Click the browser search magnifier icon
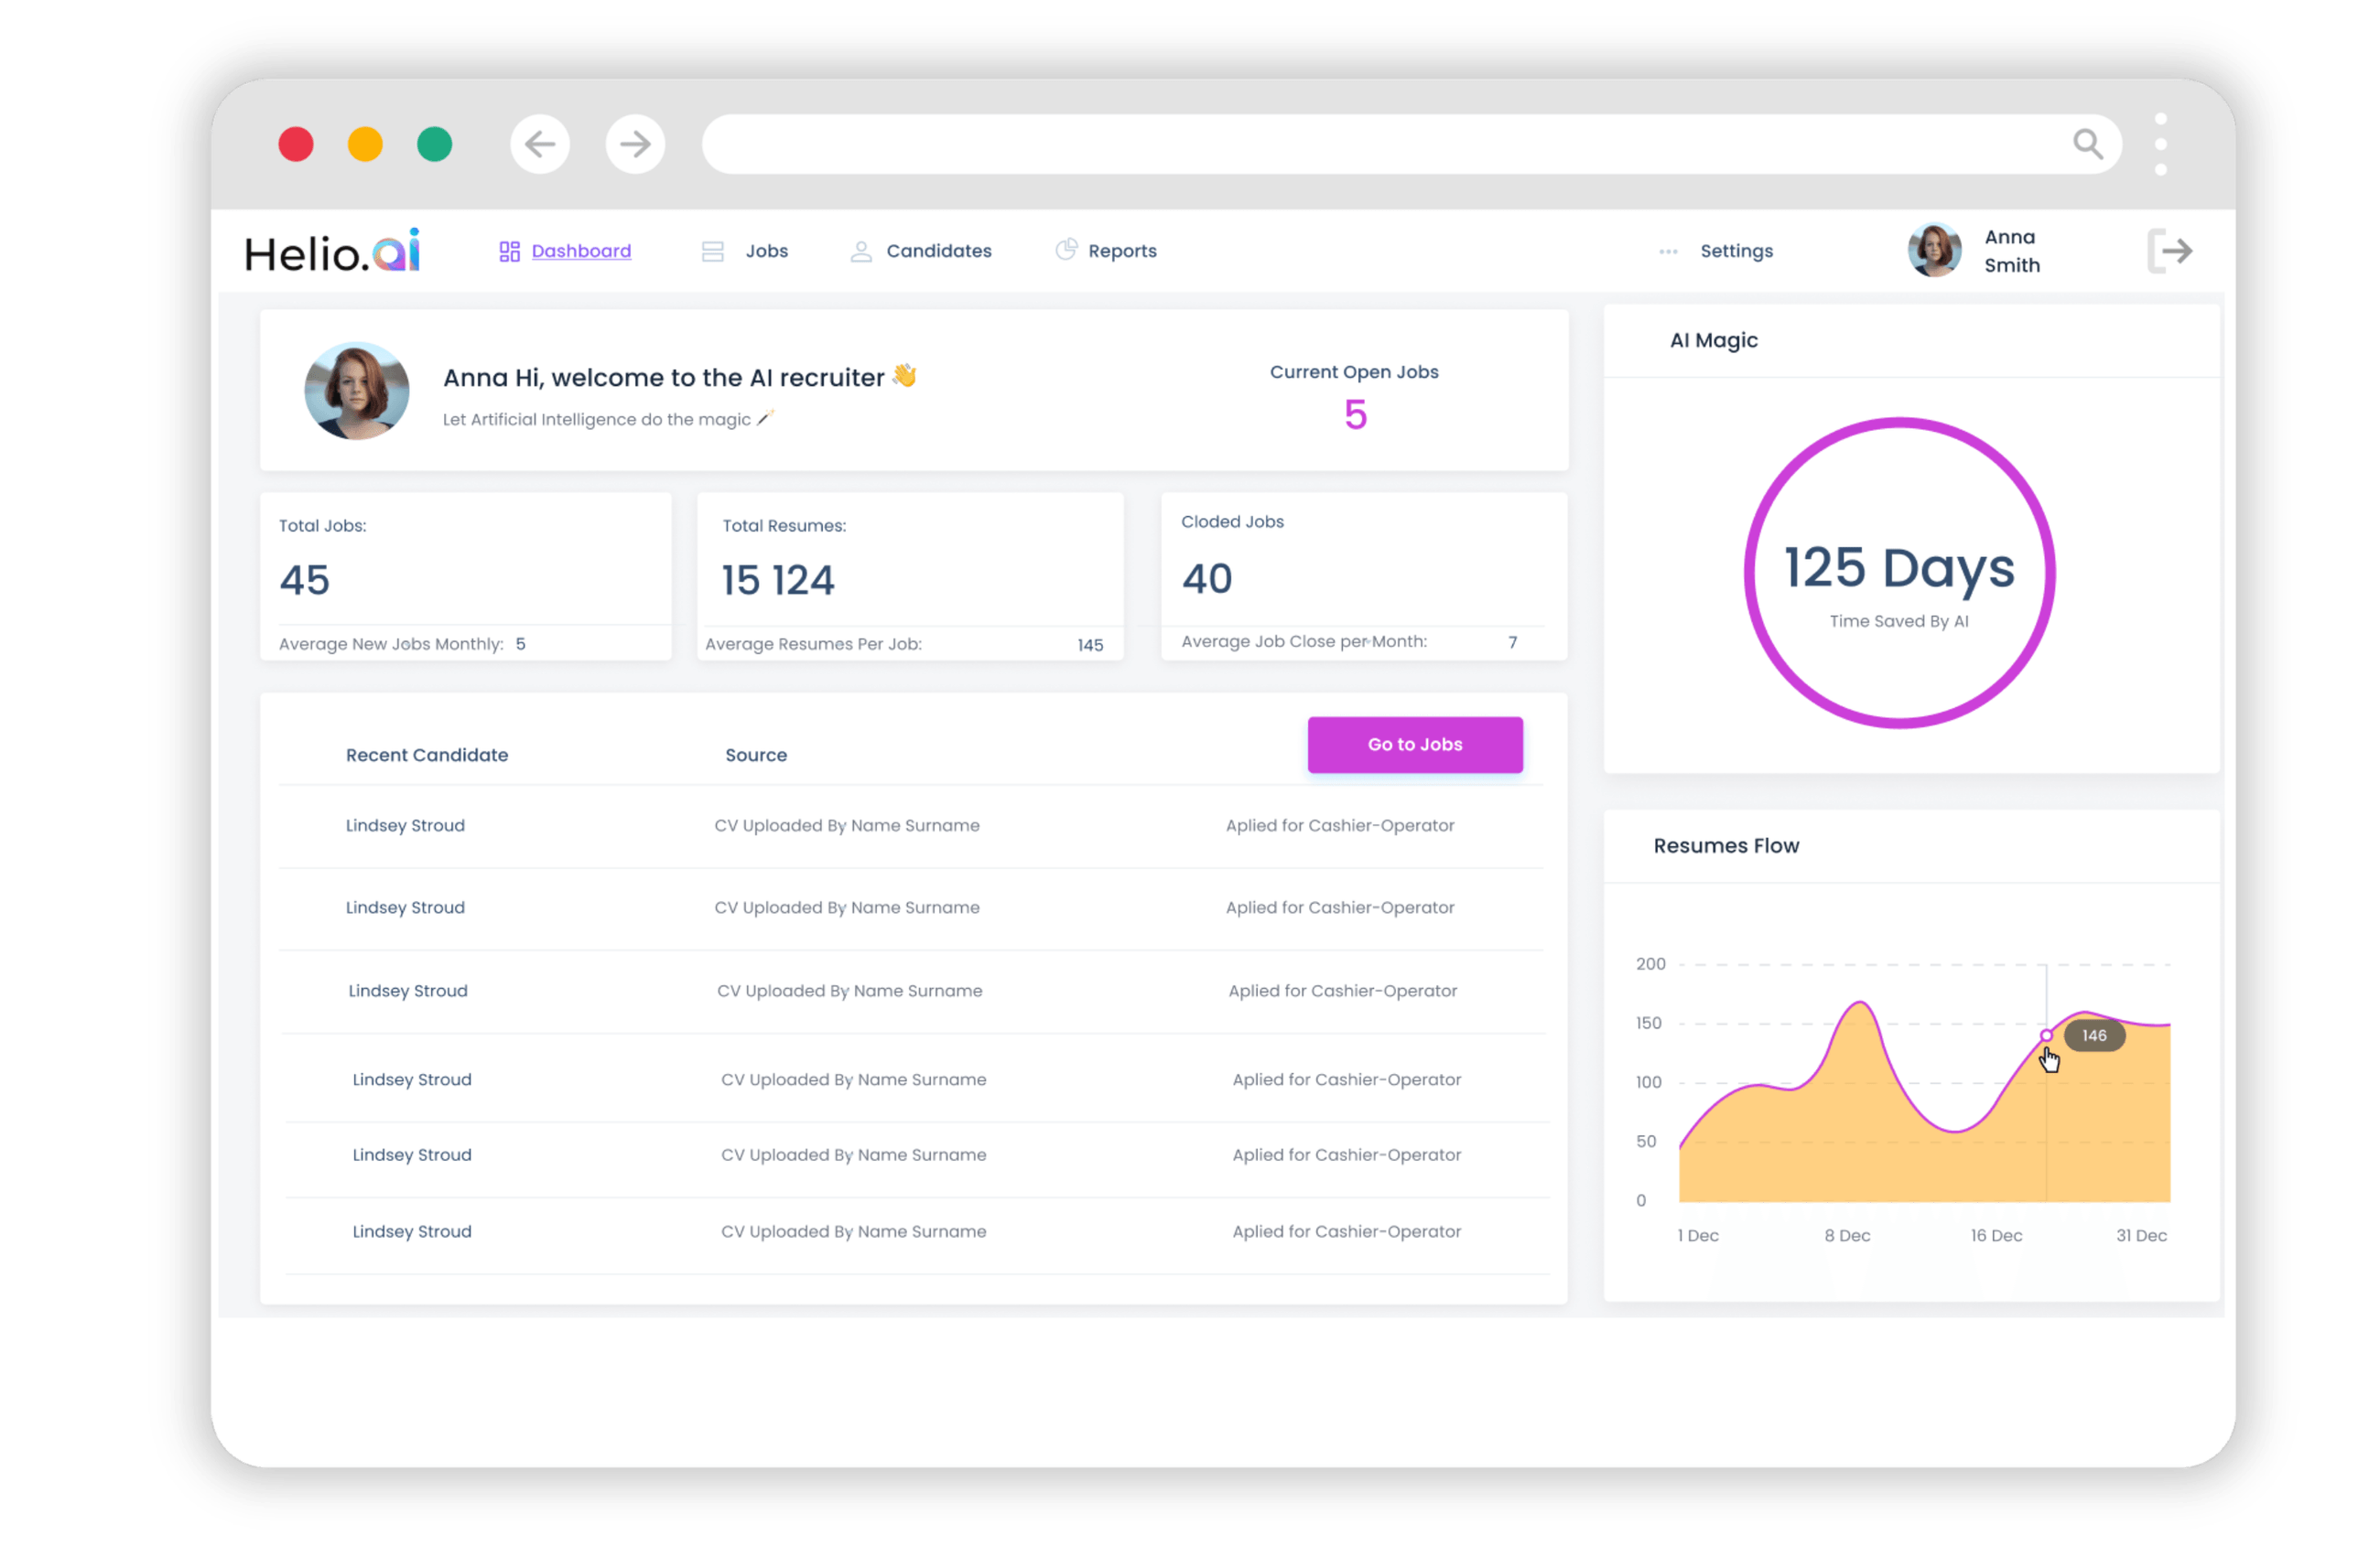The width and height of the screenshot is (2380, 1546). tap(2088, 144)
